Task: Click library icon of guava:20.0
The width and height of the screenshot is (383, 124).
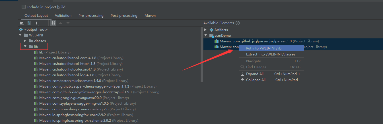Action: coord(36,98)
